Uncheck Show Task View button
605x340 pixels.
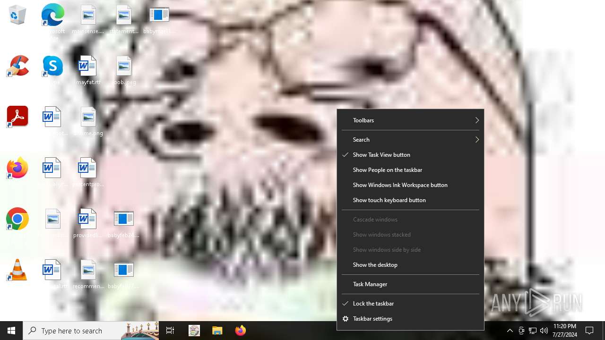pyautogui.click(x=410, y=155)
